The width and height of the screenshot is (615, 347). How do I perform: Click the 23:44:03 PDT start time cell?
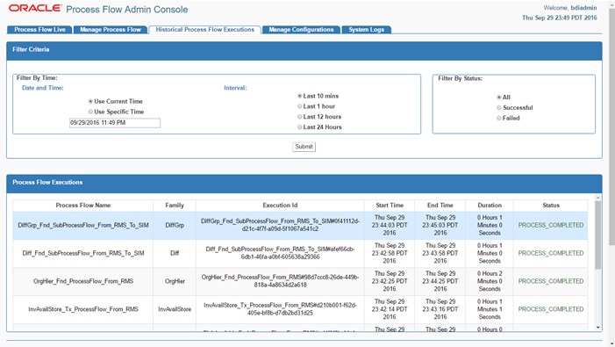click(390, 225)
